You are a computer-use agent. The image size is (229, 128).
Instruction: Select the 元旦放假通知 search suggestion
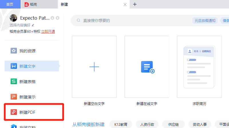205,20
